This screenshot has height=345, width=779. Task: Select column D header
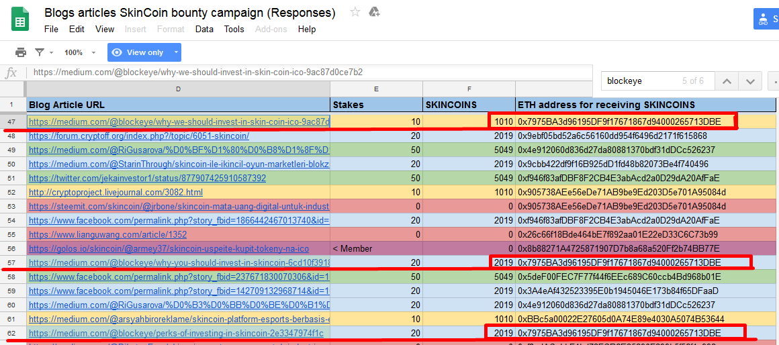(178, 89)
